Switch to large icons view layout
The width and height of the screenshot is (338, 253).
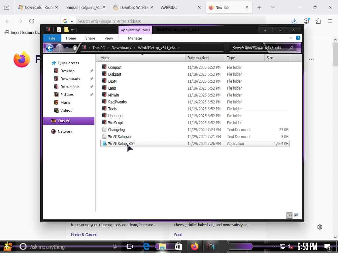(297, 215)
